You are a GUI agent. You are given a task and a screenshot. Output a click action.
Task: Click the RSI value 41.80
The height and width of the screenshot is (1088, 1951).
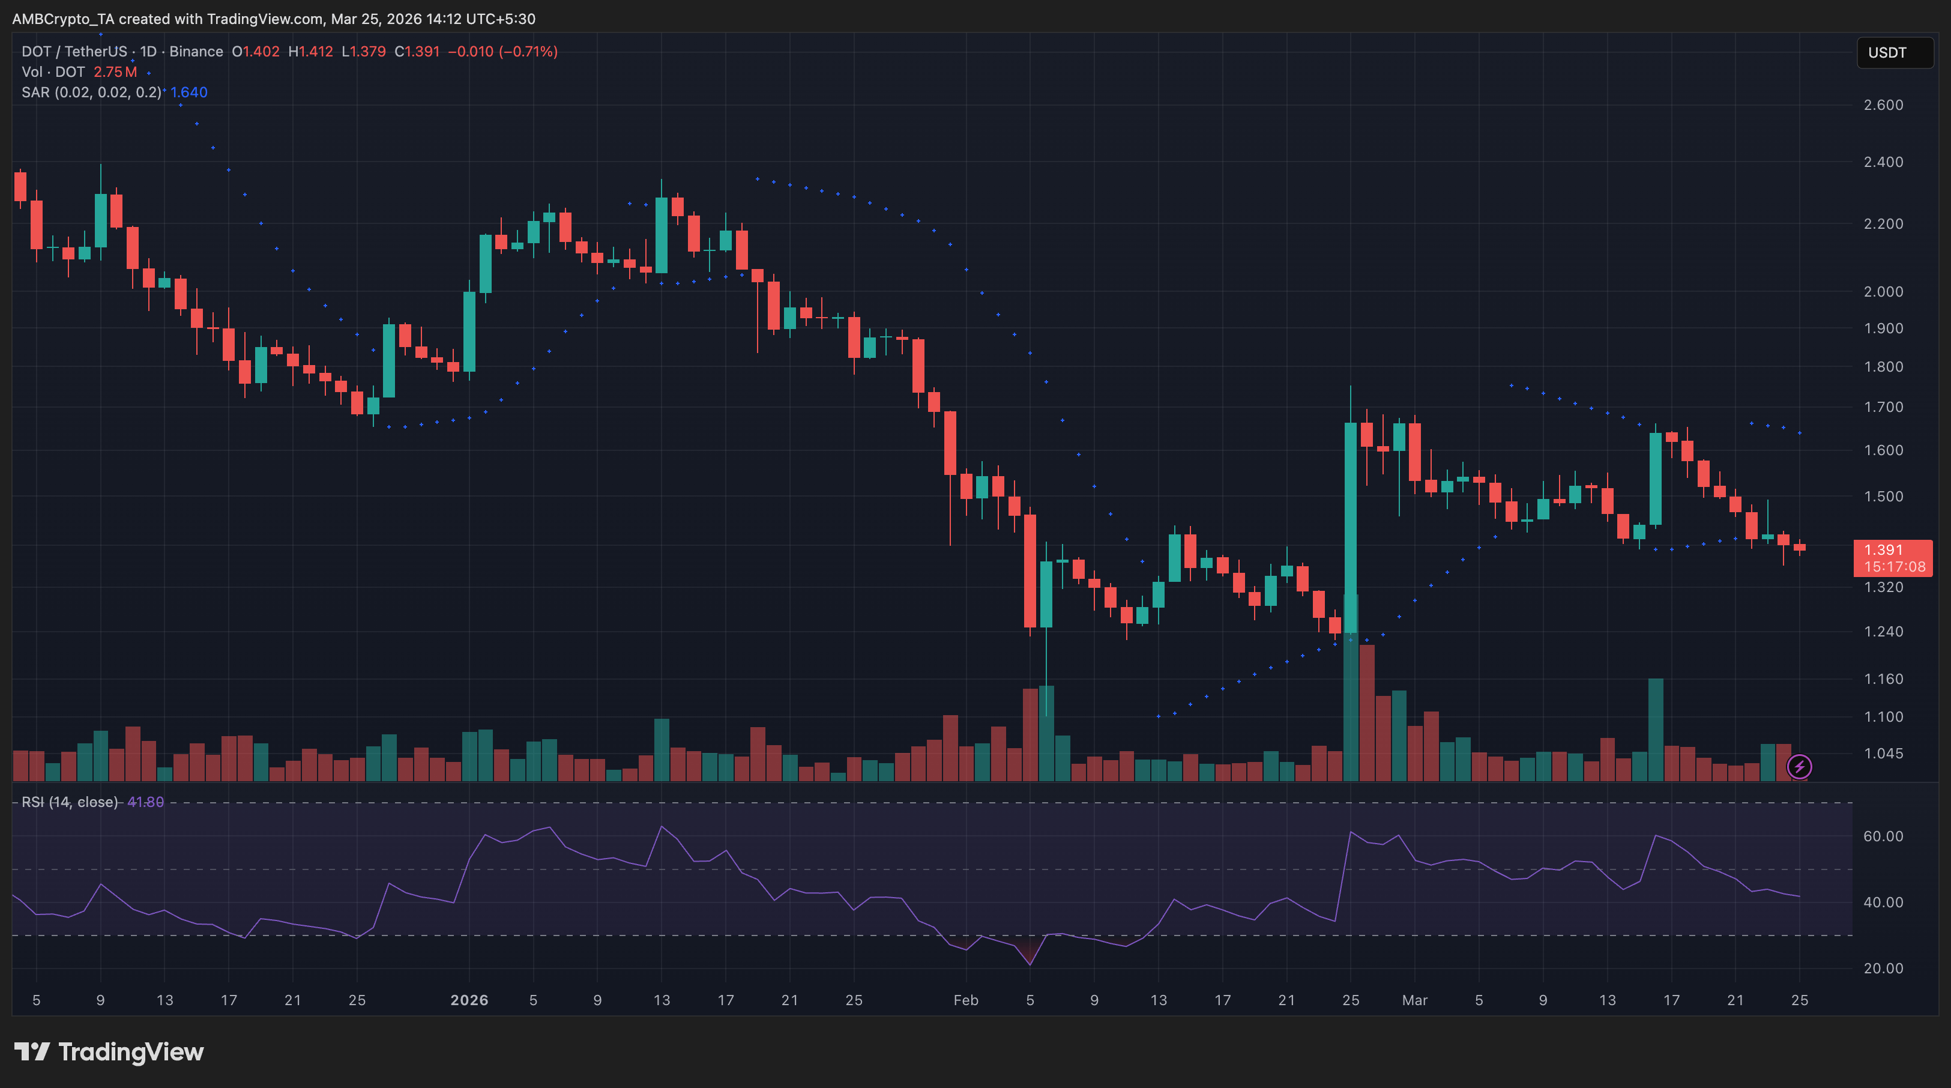click(x=145, y=802)
